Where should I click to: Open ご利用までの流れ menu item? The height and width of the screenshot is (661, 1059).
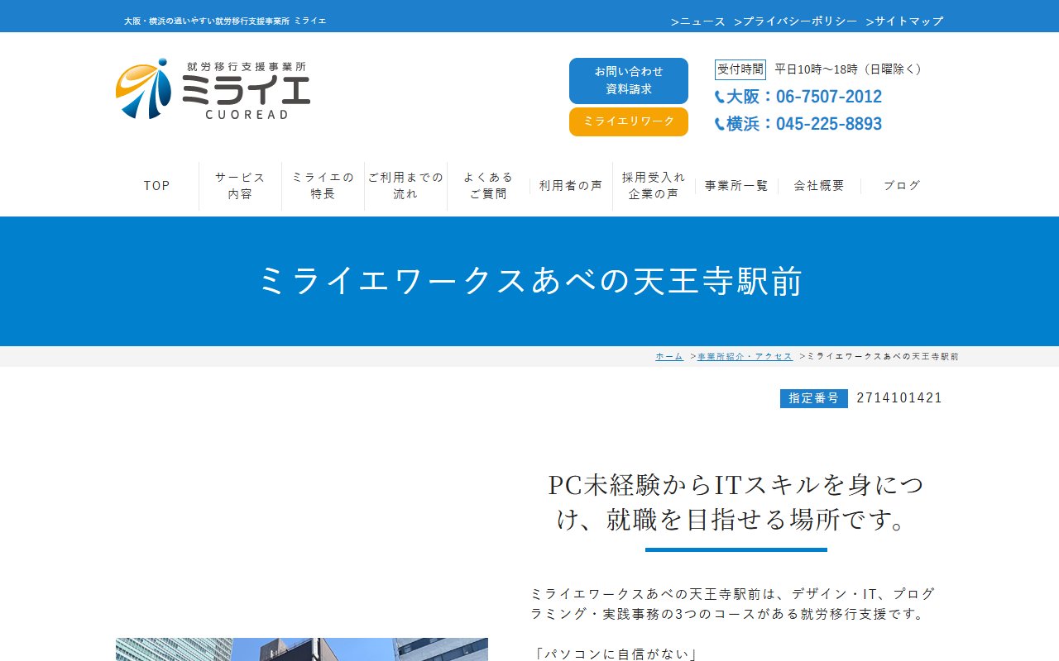coord(405,186)
